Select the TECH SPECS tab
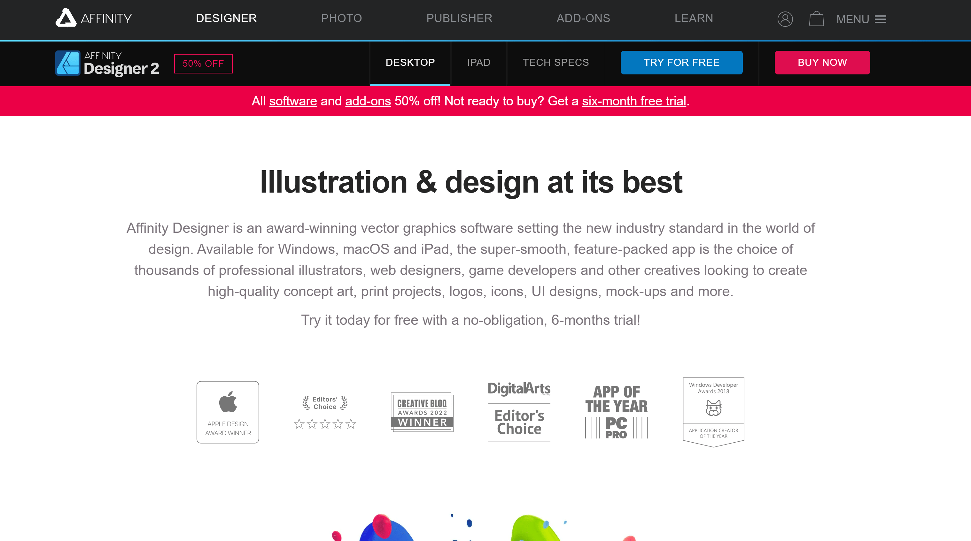The height and width of the screenshot is (541, 971). (x=556, y=63)
